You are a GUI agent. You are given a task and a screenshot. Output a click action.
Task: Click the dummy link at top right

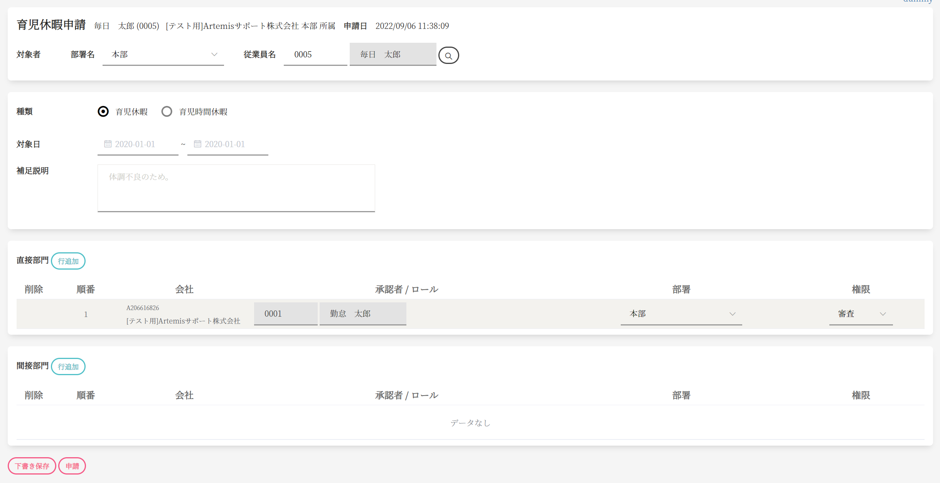pyautogui.click(x=917, y=2)
